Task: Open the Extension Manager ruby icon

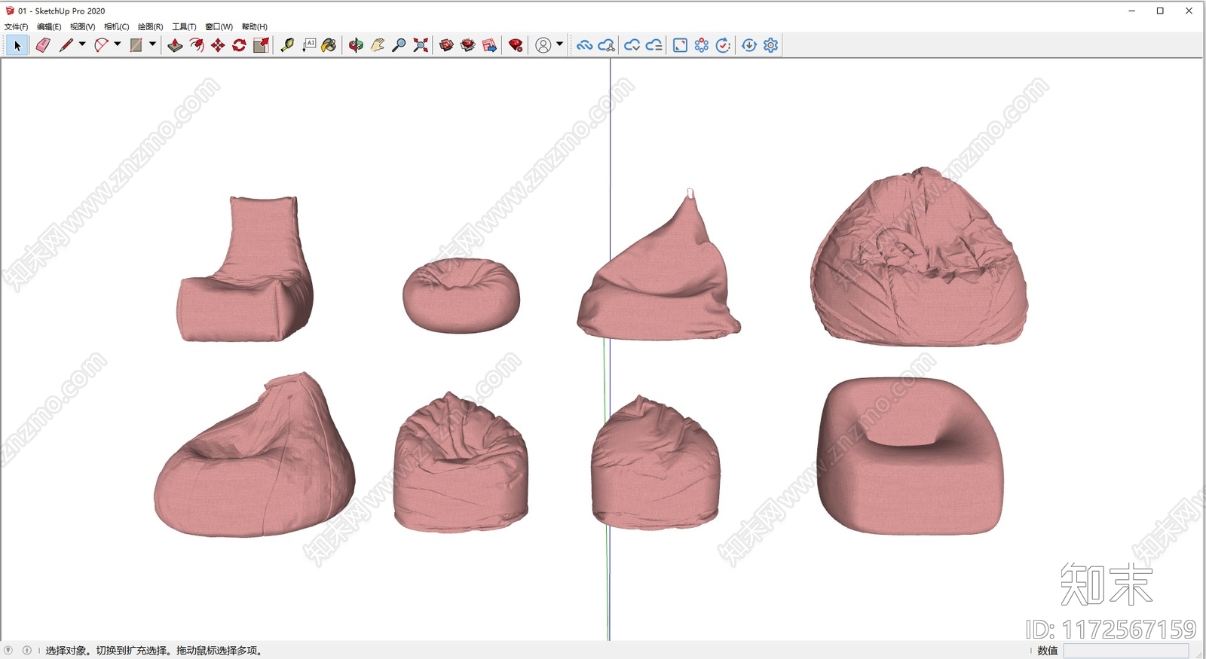Action: (x=516, y=45)
